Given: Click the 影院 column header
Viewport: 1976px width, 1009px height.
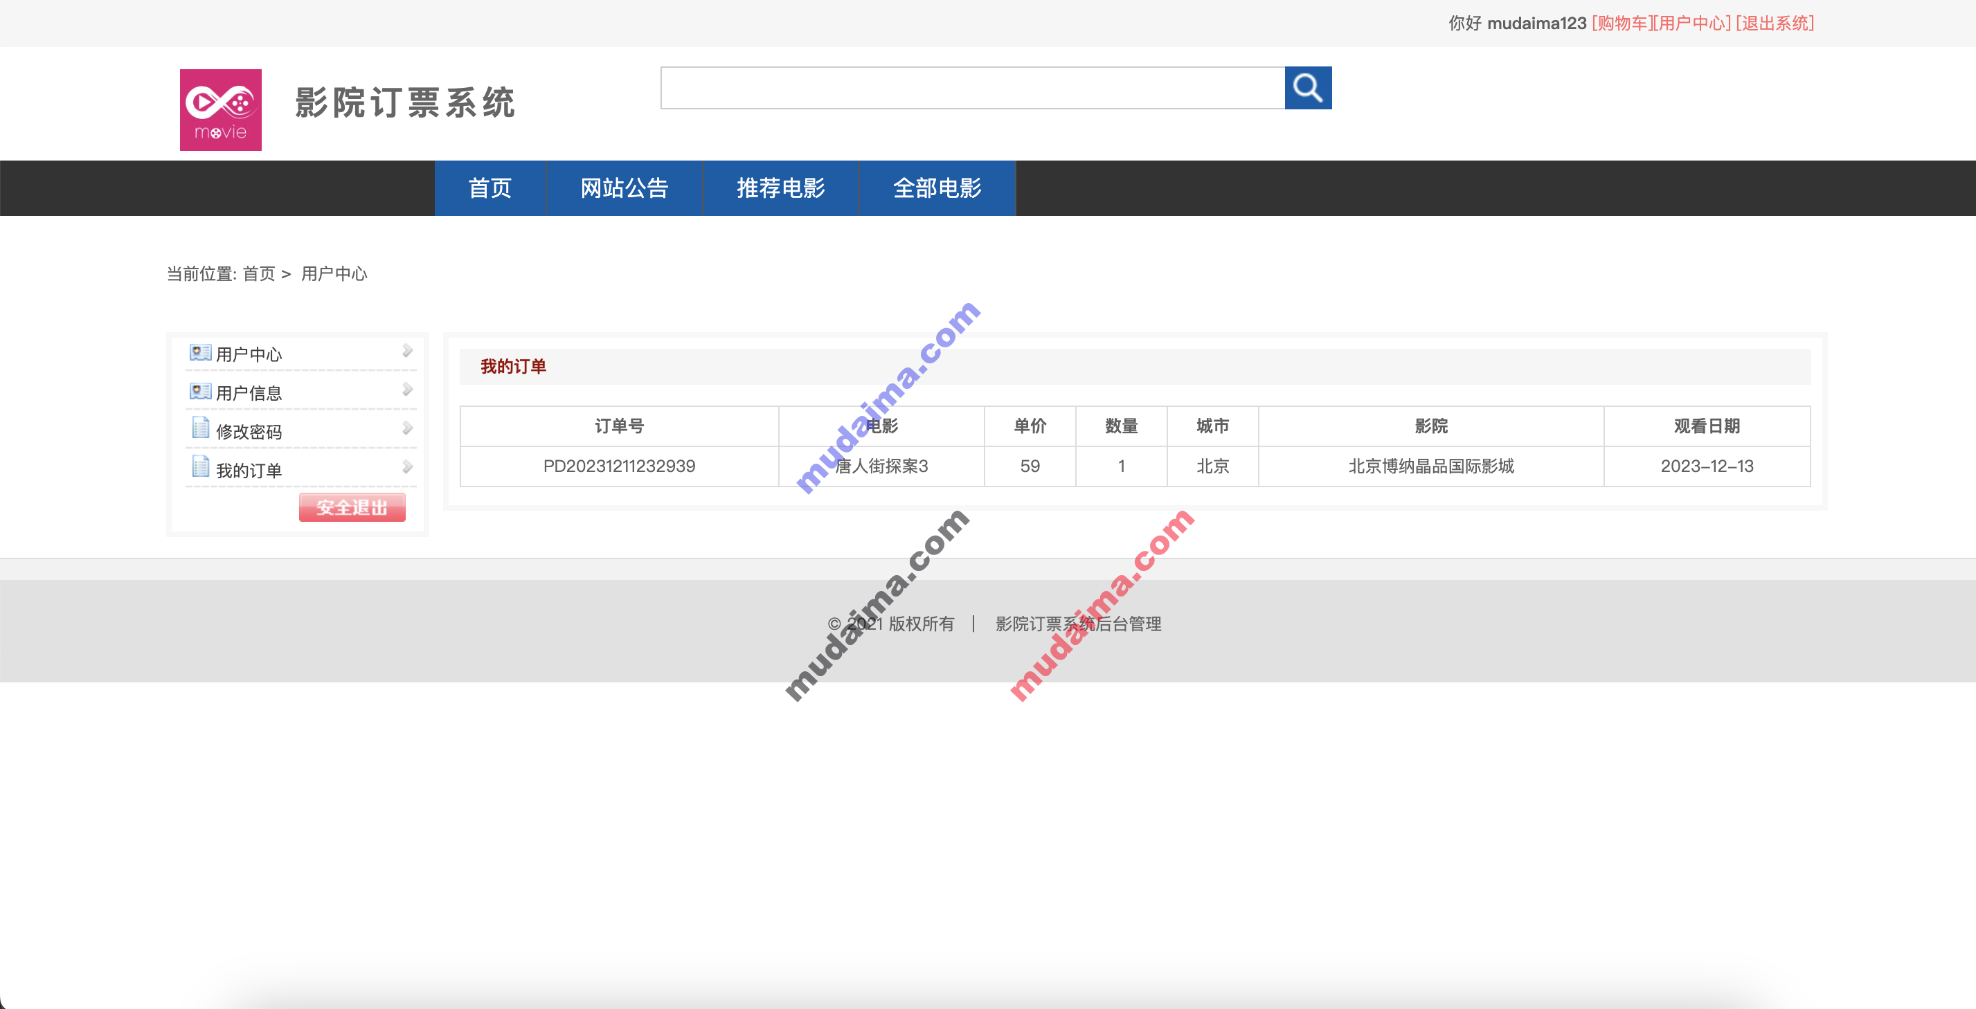Looking at the screenshot, I should click(x=1431, y=426).
